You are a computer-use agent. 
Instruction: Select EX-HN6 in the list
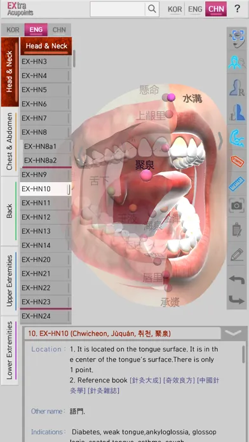click(x=45, y=104)
